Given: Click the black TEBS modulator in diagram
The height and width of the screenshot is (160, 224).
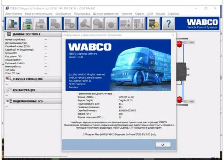Looking at the screenshot, I should coord(181,72).
